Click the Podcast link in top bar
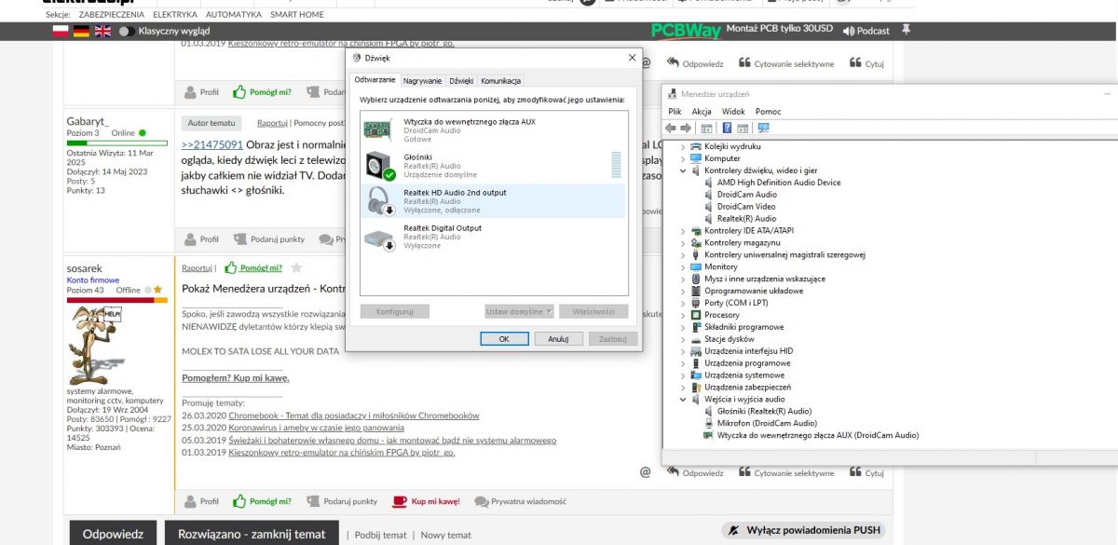Image resolution: width=1118 pixels, height=545 pixels. (x=866, y=31)
